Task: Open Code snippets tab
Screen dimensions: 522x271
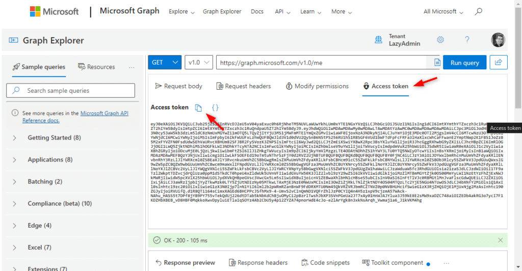Action: [x=326, y=263]
